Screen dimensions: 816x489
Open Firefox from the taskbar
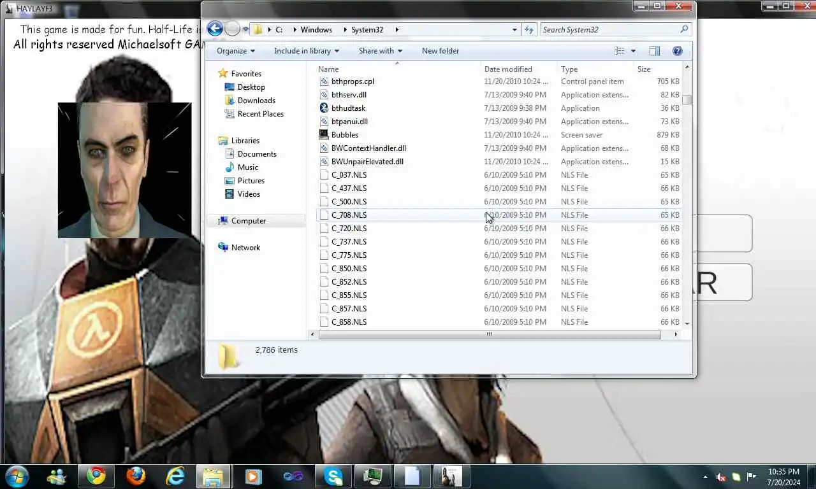pyautogui.click(x=135, y=476)
